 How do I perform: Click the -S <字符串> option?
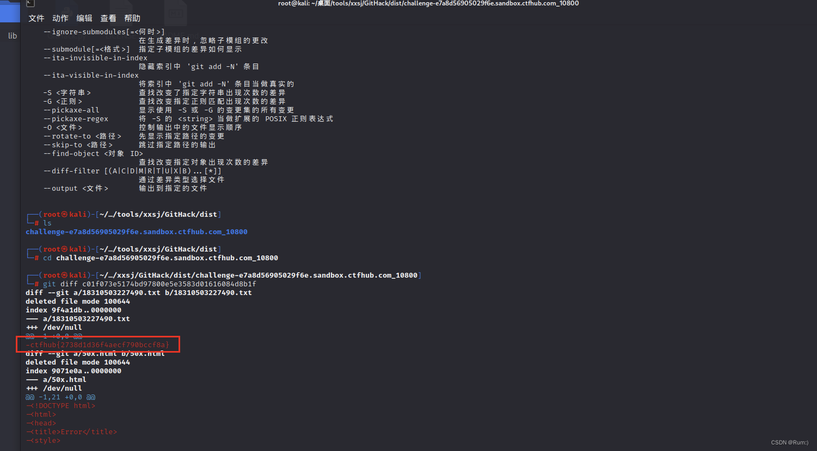[67, 93]
